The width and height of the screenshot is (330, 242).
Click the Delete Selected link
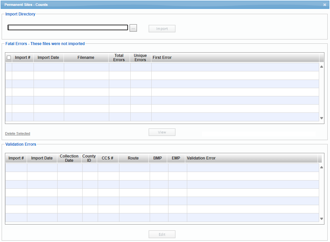(x=17, y=133)
